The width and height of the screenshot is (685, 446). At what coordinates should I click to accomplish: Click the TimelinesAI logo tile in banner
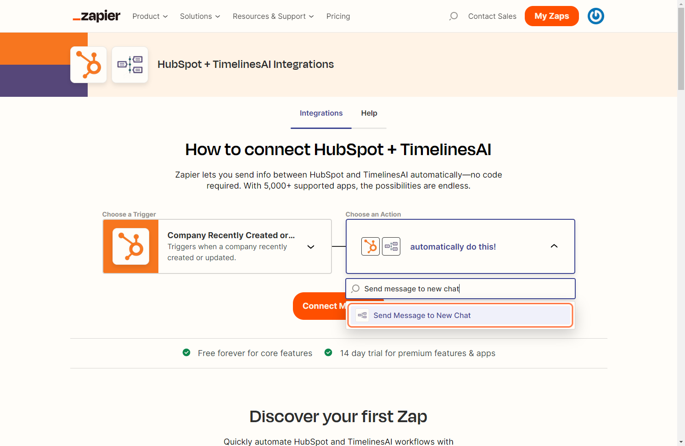[x=130, y=65]
